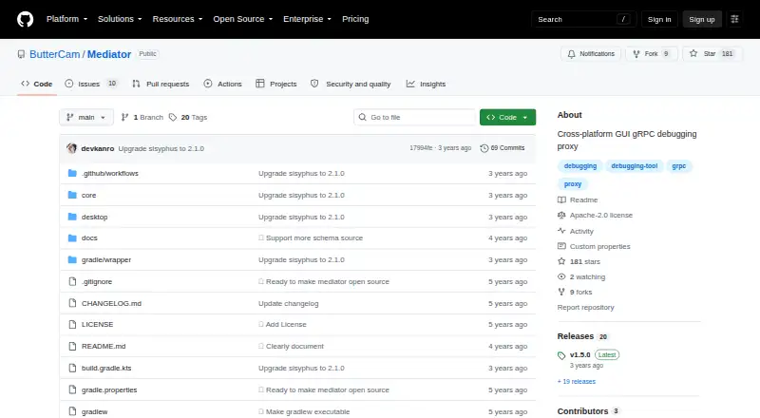Click the Go to file input
The height and width of the screenshot is (418, 760).
[415, 118]
